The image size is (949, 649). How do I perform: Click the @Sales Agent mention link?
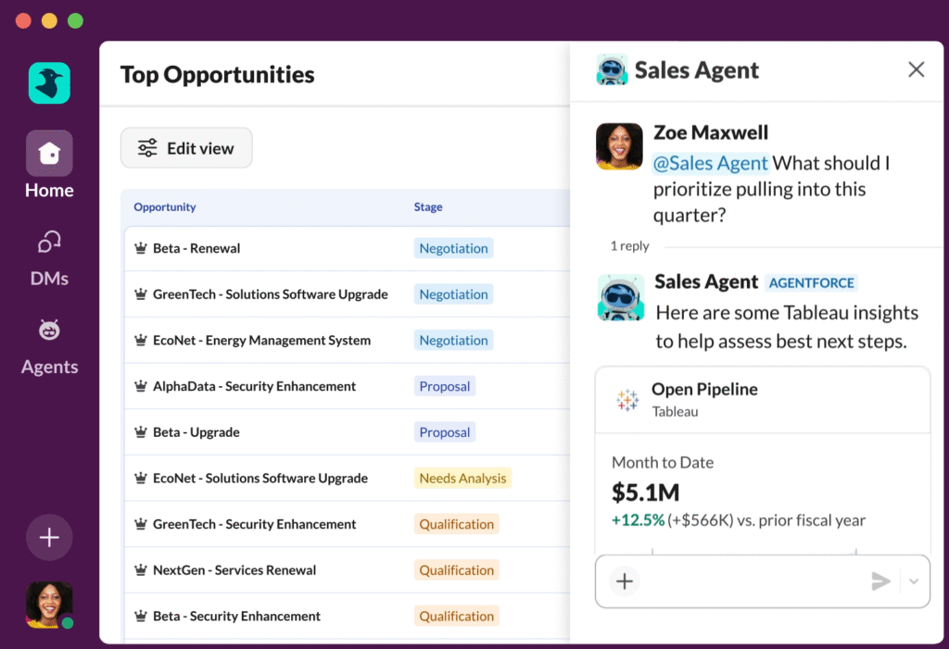[x=711, y=163]
